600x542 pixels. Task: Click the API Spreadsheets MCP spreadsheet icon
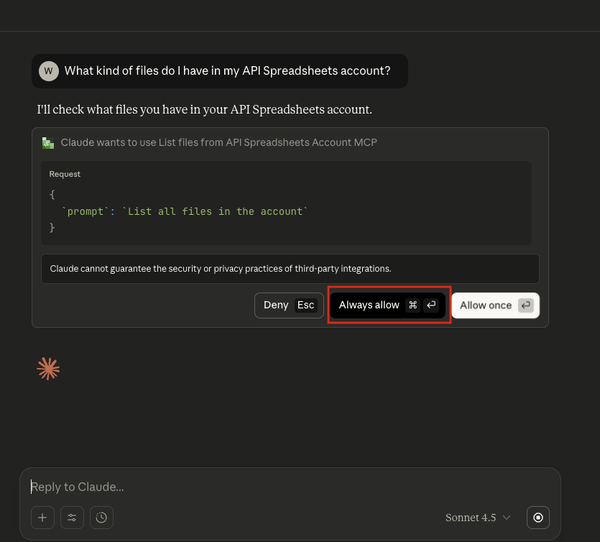point(48,142)
